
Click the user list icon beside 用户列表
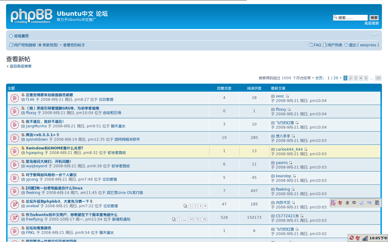(325, 45)
